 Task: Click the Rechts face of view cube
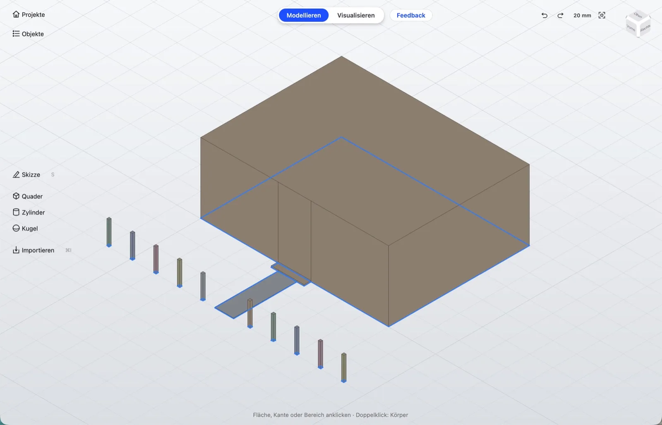click(645, 28)
